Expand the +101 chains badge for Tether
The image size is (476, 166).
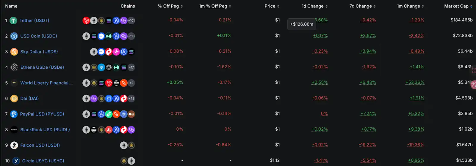(x=131, y=20)
